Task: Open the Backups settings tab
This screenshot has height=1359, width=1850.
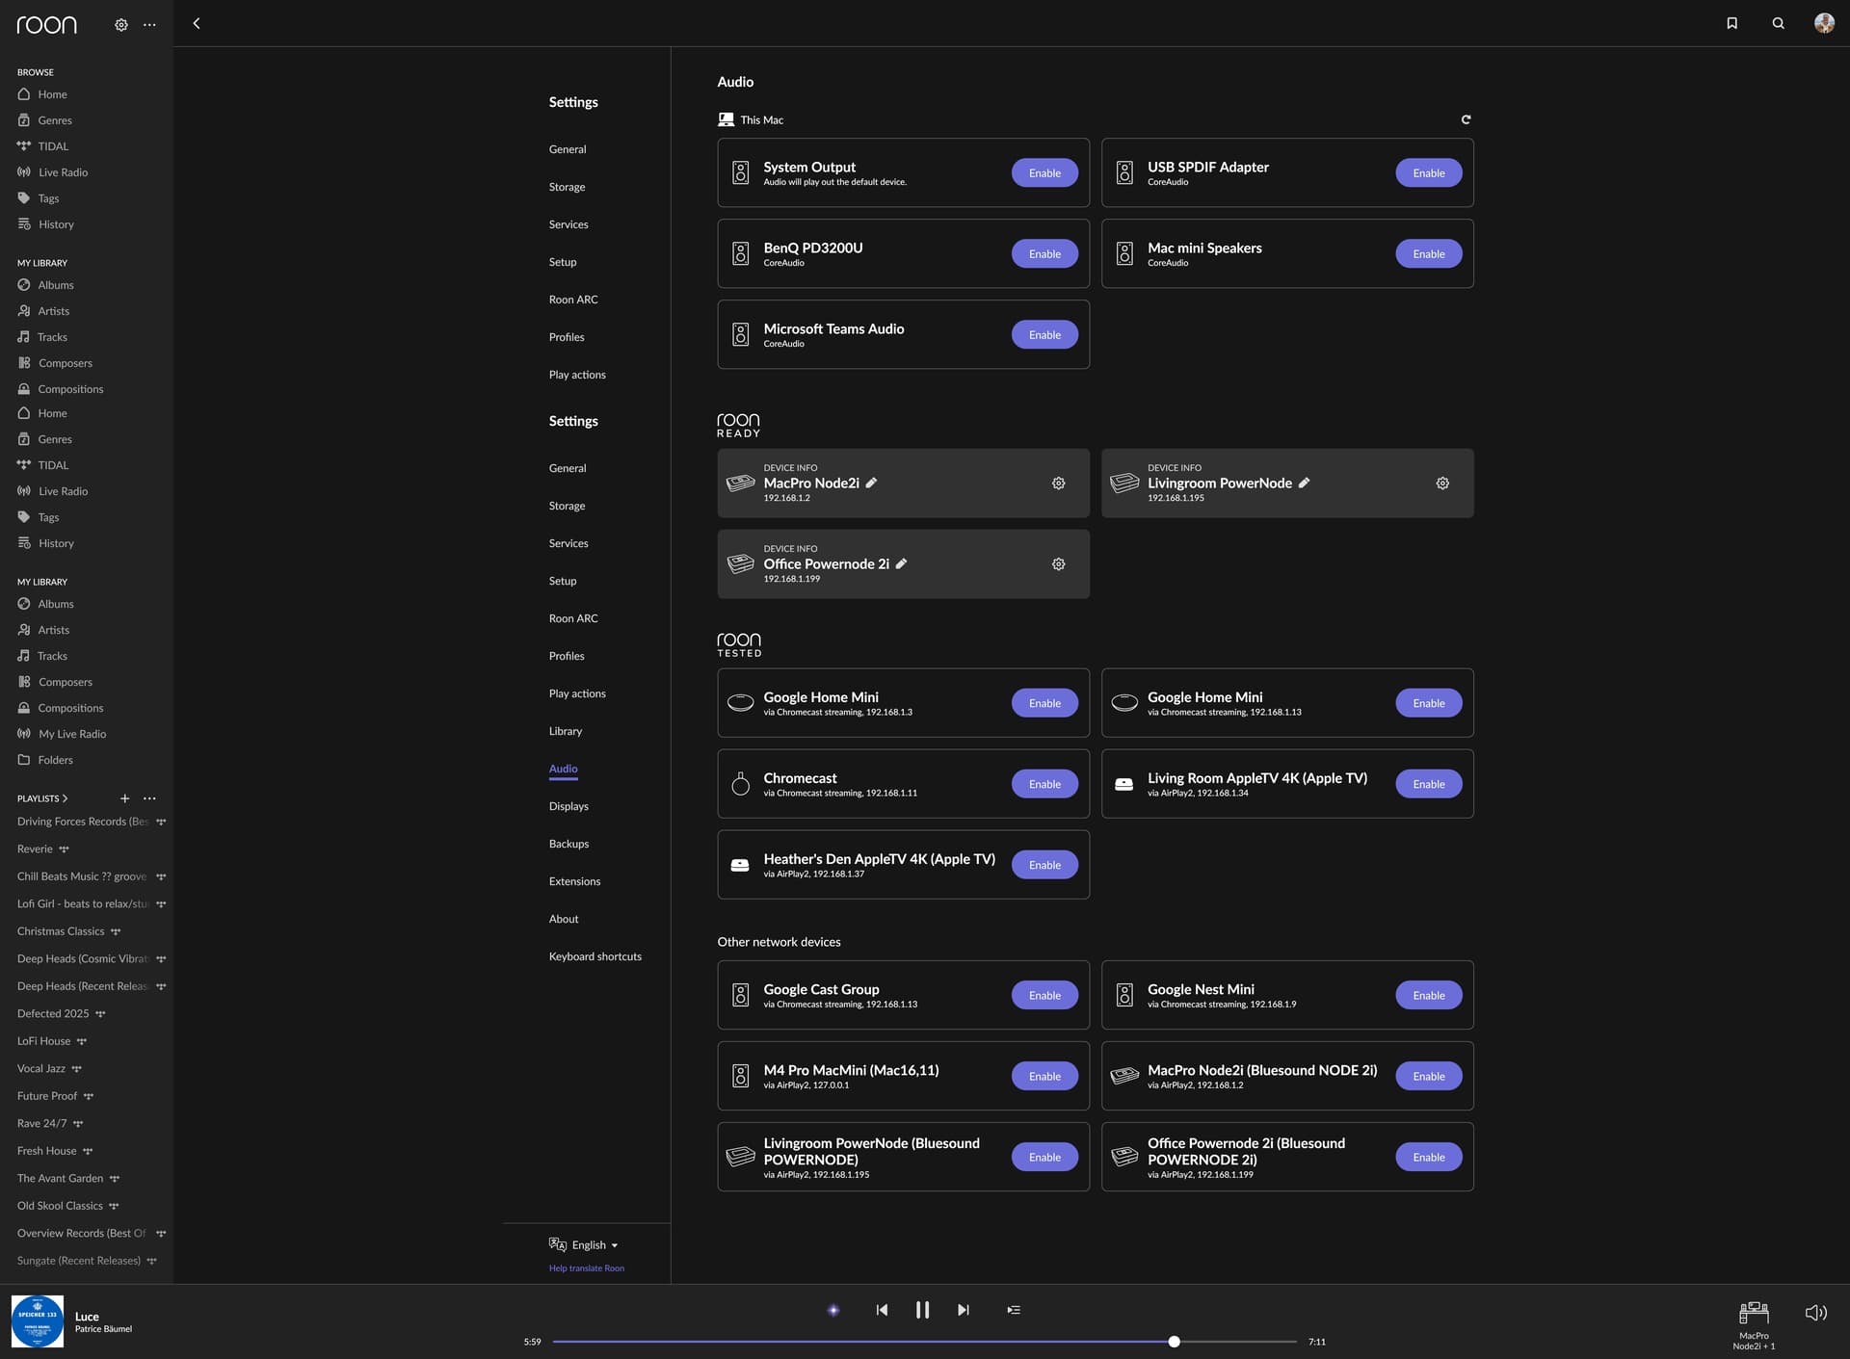Action: pos(568,844)
